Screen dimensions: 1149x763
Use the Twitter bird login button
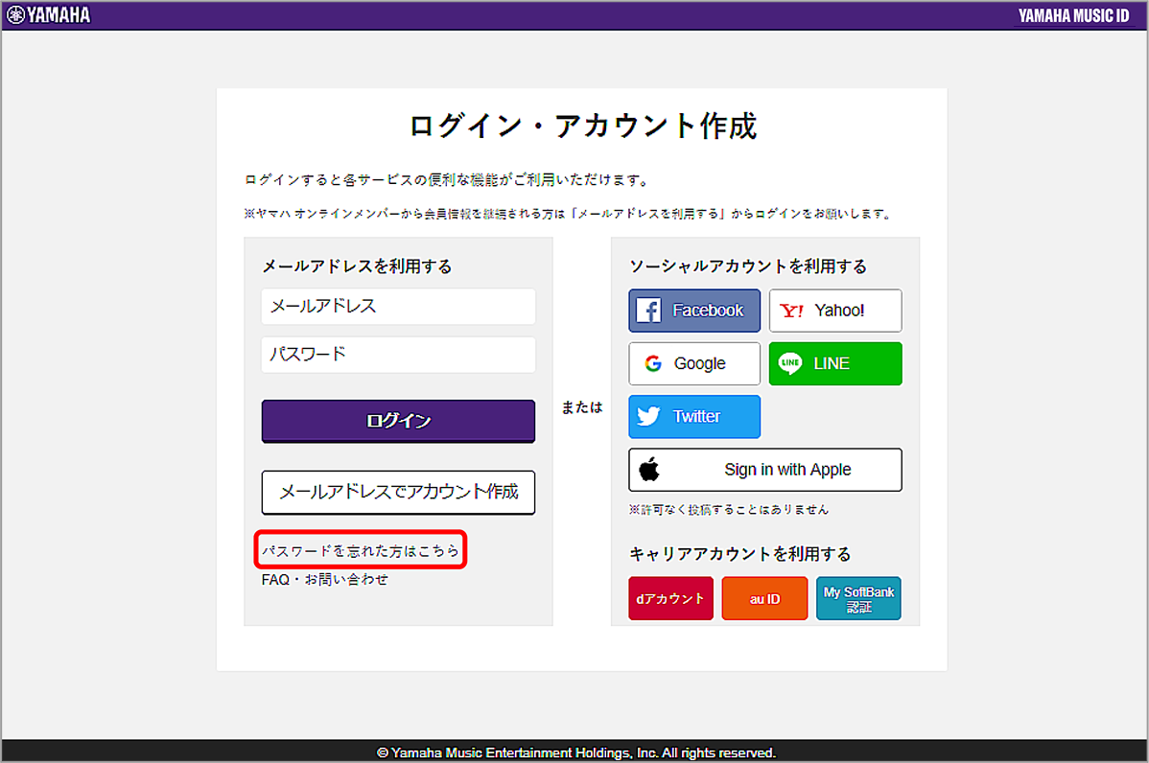[649, 417]
